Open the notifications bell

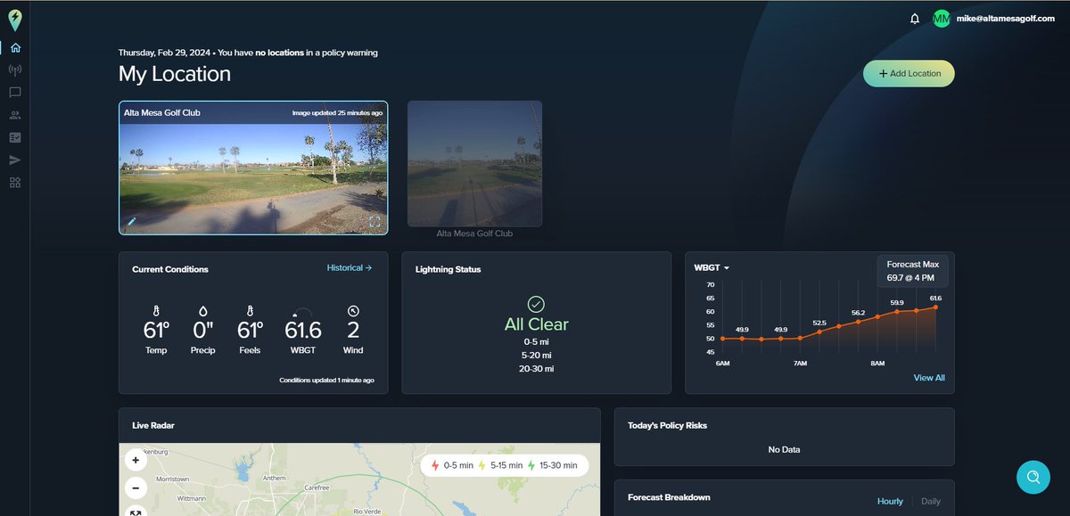915,19
